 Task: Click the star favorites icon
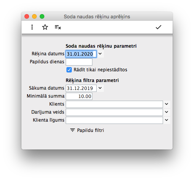(x=45, y=27)
